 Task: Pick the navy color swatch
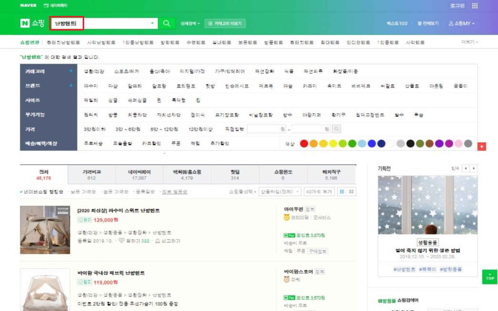(x=381, y=144)
